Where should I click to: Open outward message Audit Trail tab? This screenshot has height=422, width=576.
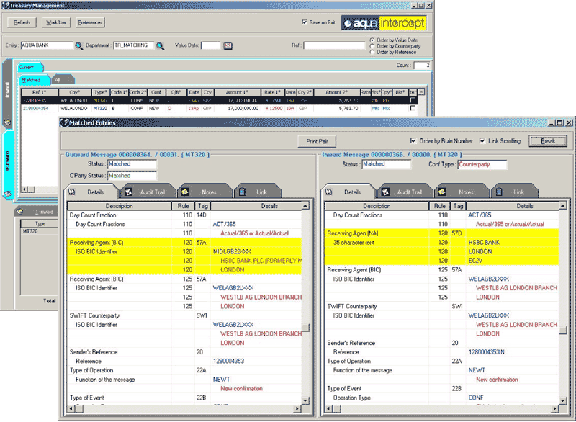[147, 192]
